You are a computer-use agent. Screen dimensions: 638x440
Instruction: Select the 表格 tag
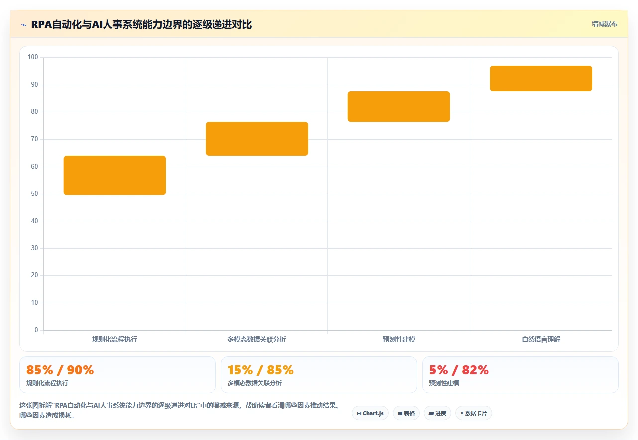406,413
